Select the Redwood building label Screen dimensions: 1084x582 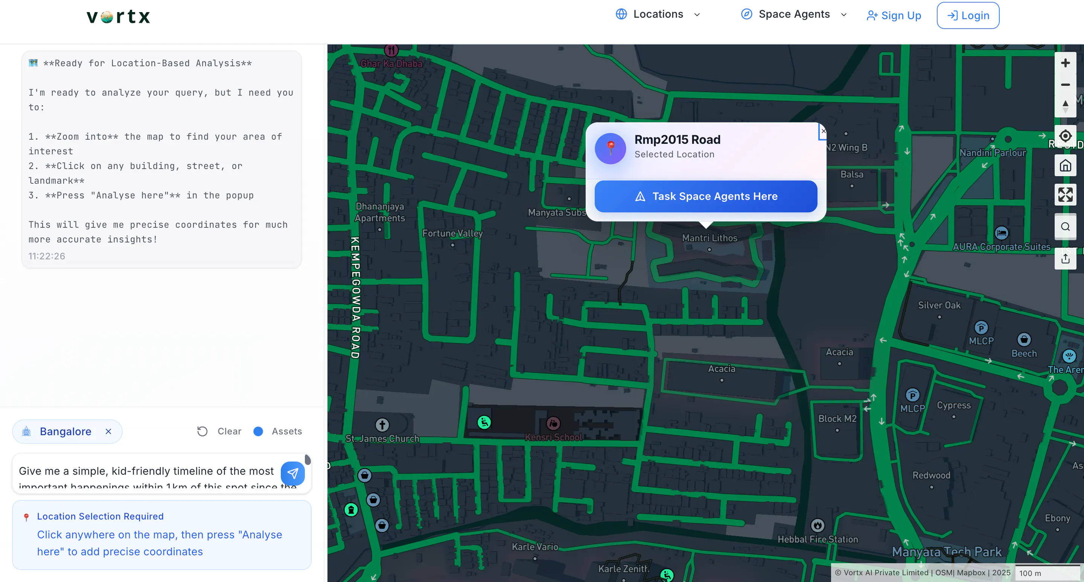pos(931,475)
